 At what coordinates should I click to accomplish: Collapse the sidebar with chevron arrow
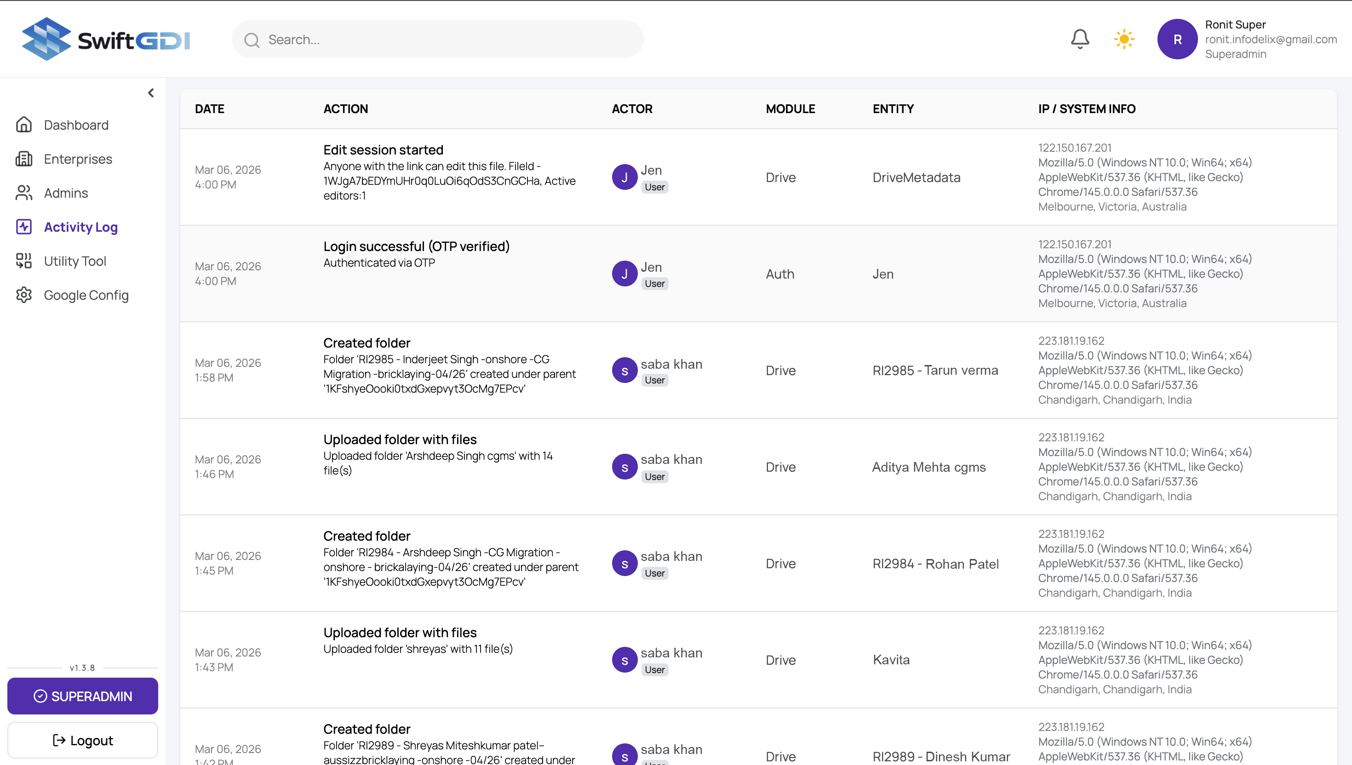(x=151, y=93)
